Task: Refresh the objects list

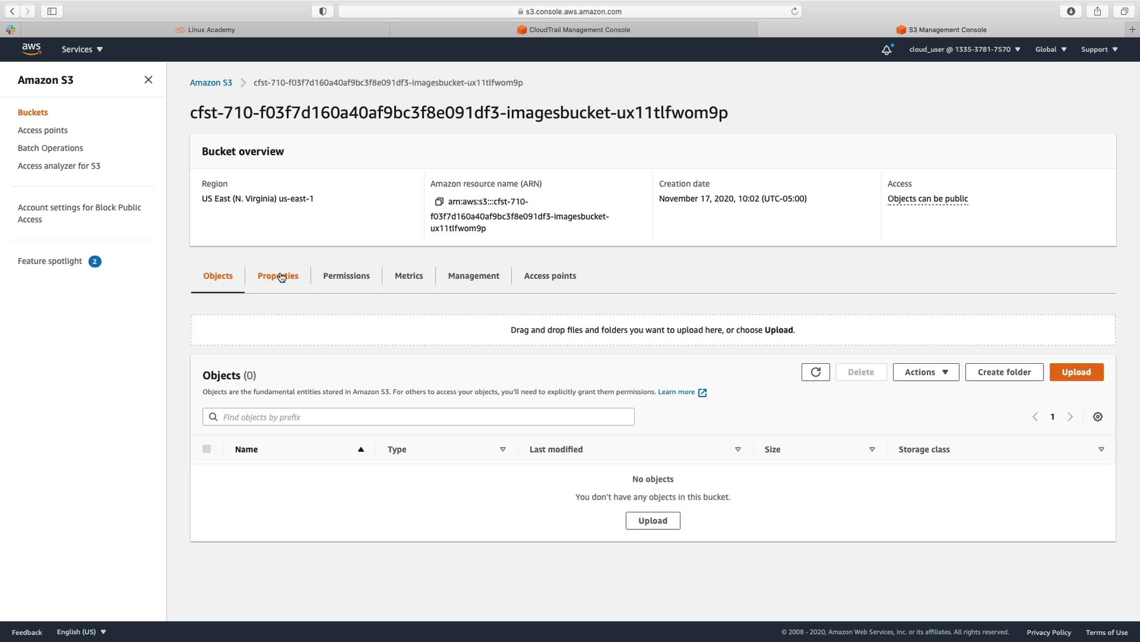Action: [816, 372]
